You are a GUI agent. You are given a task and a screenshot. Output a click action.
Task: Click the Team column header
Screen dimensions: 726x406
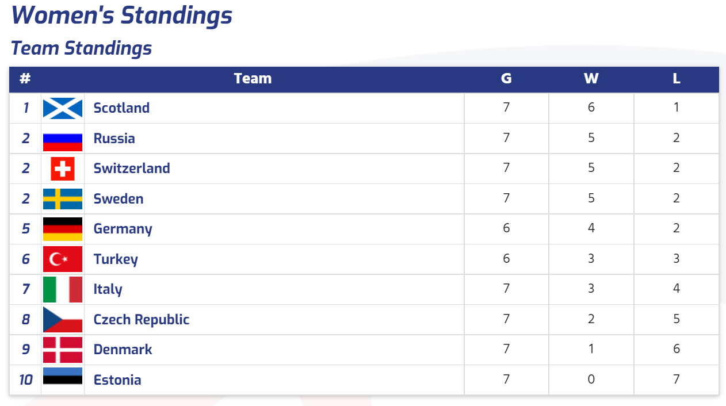click(253, 79)
